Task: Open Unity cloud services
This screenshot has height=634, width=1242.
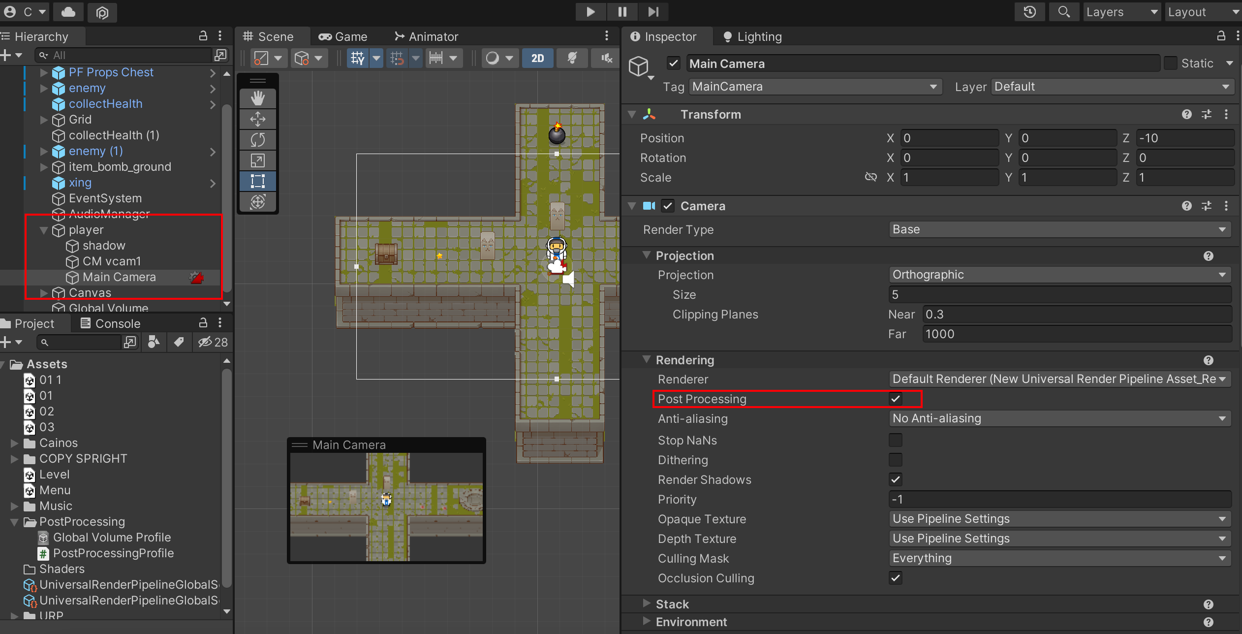Action: 68,12
